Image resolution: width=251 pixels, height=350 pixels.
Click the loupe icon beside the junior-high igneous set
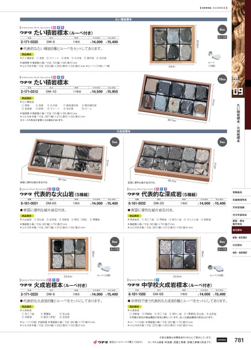(x=214, y=268)
